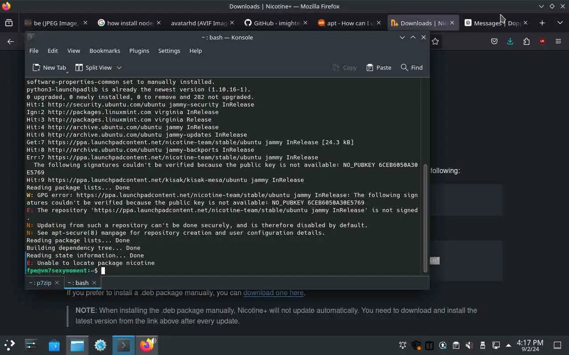569x355 pixels.
Task: Open Firefox extensions puzzle icon
Action: coord(526,41)
